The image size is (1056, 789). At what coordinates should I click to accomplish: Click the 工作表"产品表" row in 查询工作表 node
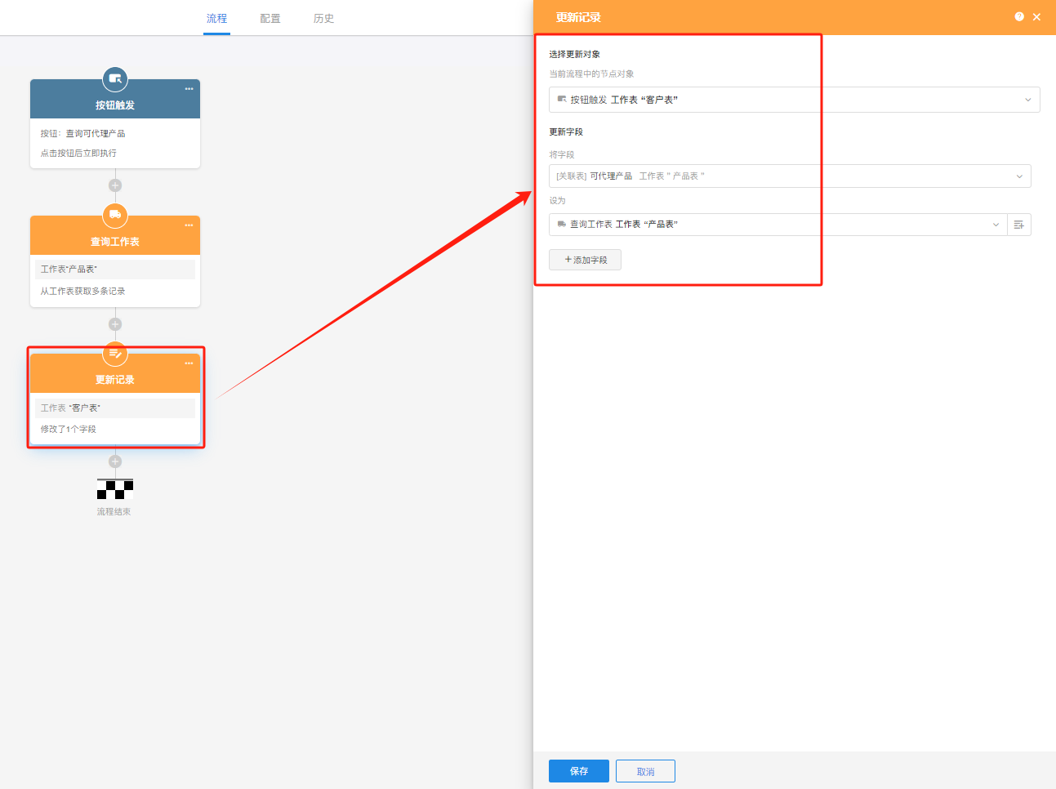pos(115,269)
